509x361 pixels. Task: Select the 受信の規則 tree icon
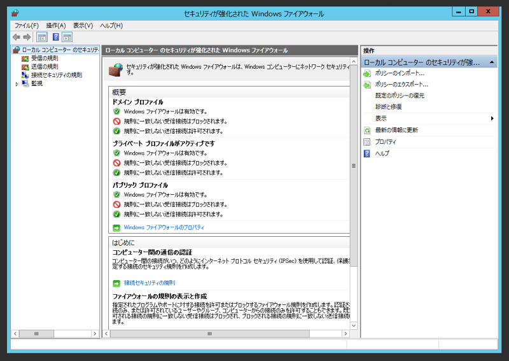[x=25, y=59]
